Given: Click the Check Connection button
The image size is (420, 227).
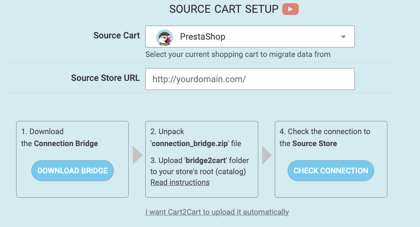Looking at the screenshot, I should [331, 171].
